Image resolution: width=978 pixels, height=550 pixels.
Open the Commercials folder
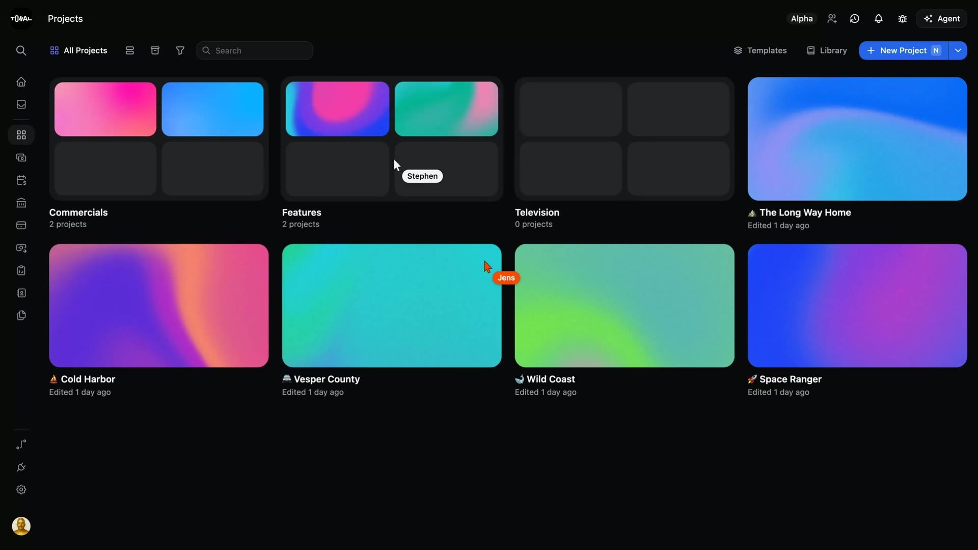pyautogui.click(x=159, y=139)
